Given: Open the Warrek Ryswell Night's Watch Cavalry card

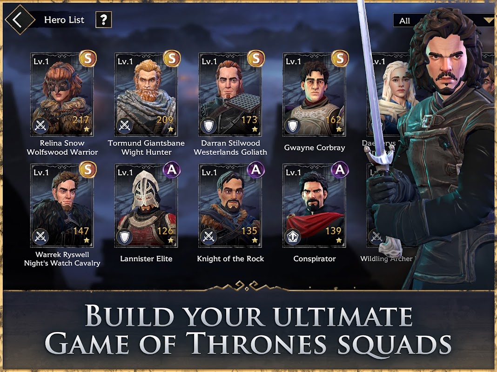Looking at the screenshot, I should (62, 206).
